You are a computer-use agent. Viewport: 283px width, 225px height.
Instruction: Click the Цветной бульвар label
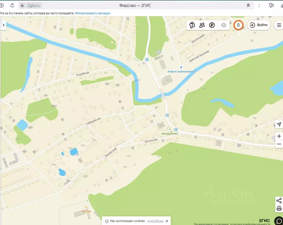pyautogui.click(x=199, y=56)
